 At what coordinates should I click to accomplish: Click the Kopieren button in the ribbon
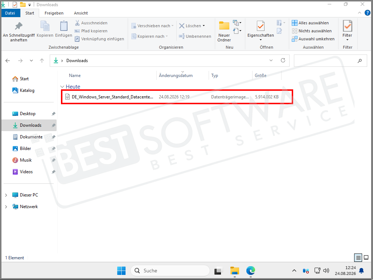point(45,29)
